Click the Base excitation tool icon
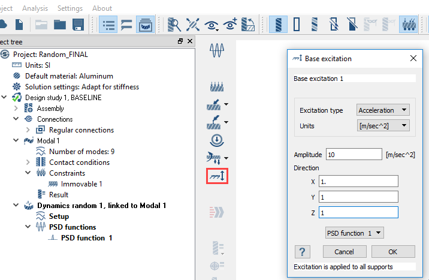 217,177
